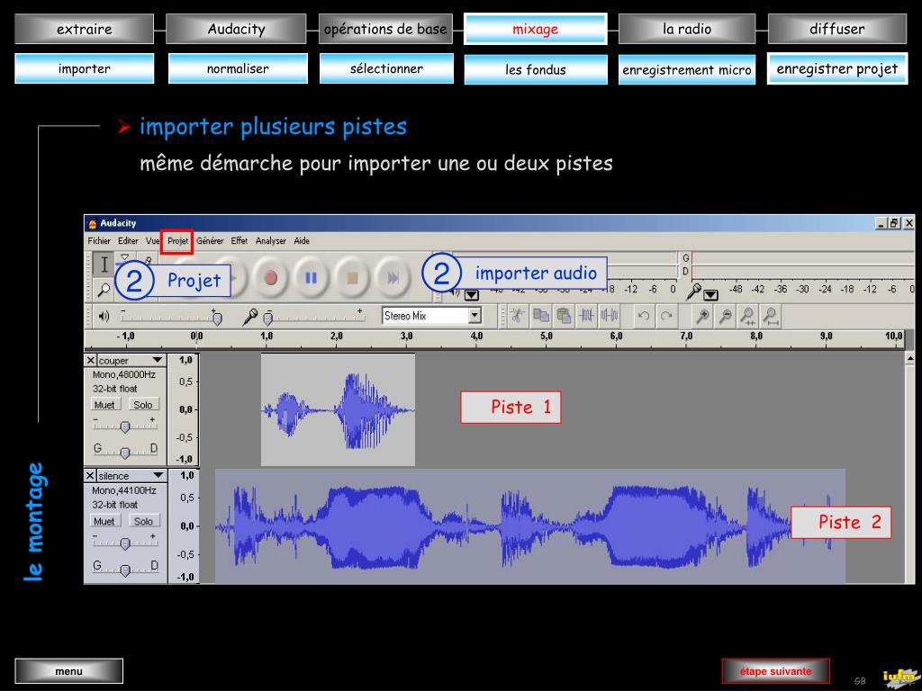Viewport: 922px width, 691px height.
Task: Close the couper track with its X
Action: 91,360
